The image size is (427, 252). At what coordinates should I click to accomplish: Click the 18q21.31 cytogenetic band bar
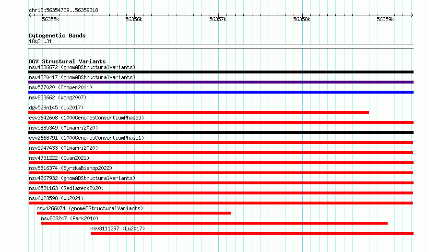click(x=221, y=47)
